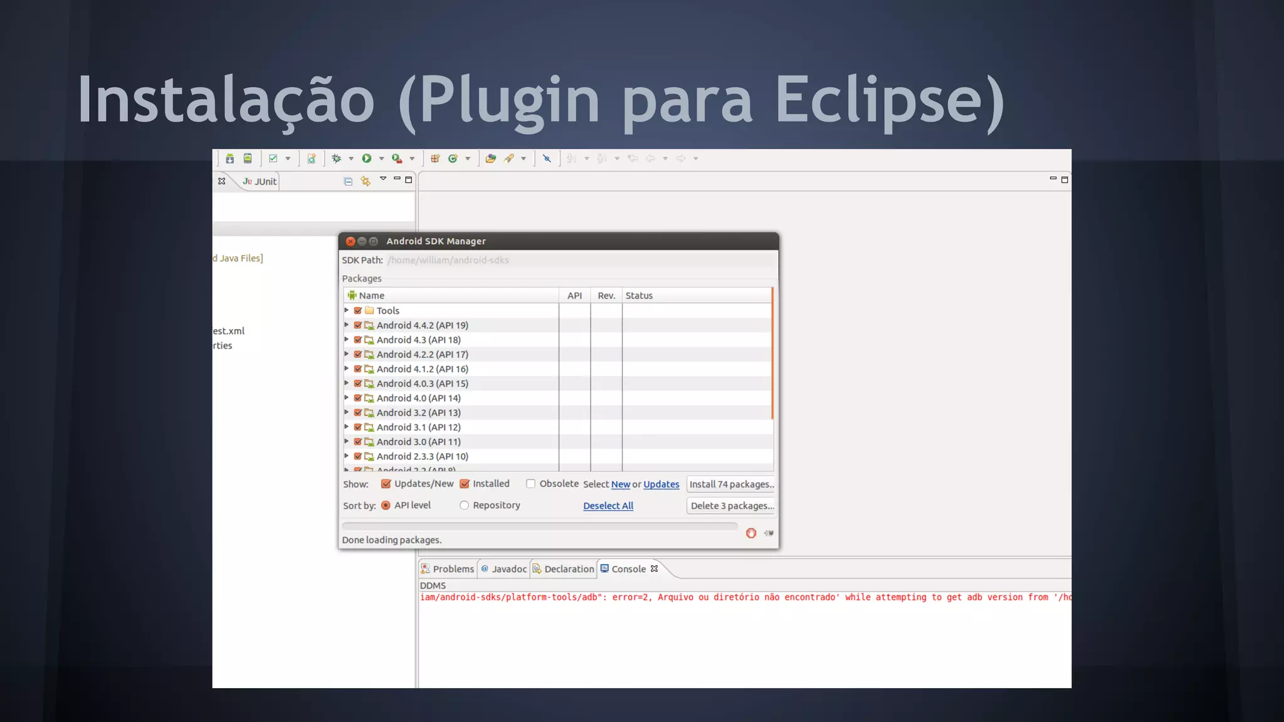Image resolution: width=1284 pixels, height=722 pixels.
Task: Select the Repository sort radio
Action: [464, 505]
